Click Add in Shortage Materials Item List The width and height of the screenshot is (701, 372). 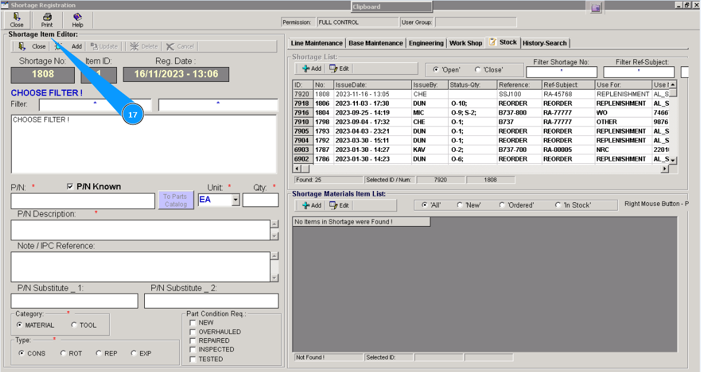tap(312, 205)
